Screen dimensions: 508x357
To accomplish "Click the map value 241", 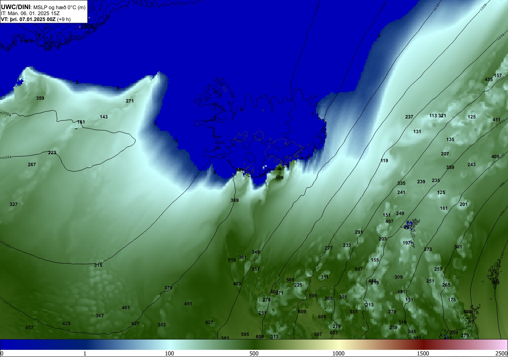I will pyautogui.click(x=401, y=192).
